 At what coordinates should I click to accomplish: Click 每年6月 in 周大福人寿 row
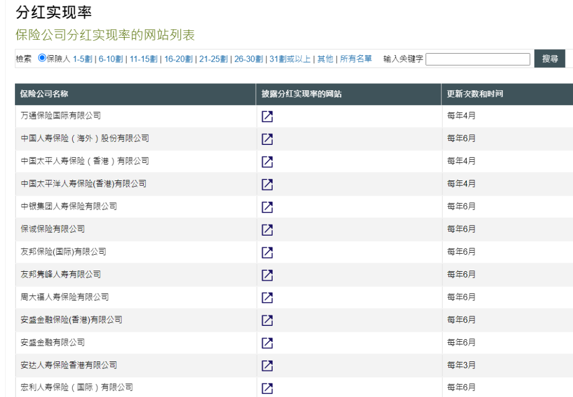tap(461, 297)
